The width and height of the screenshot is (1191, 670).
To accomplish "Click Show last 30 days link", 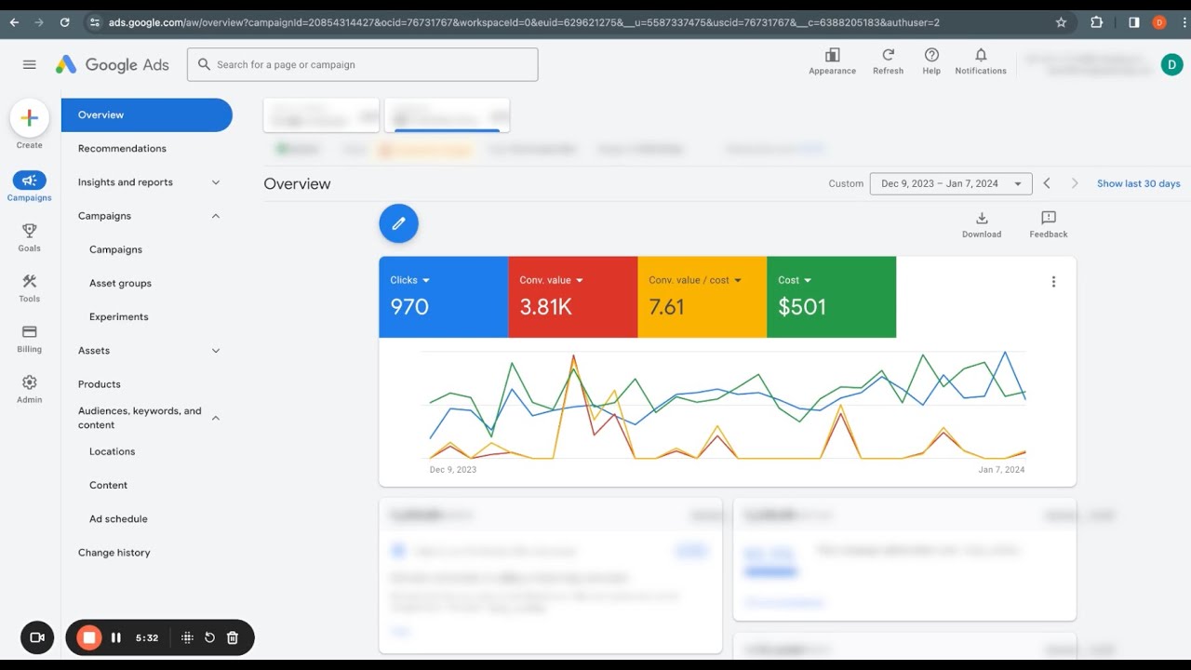I will pyautogui.click(x=1138, y=183).
